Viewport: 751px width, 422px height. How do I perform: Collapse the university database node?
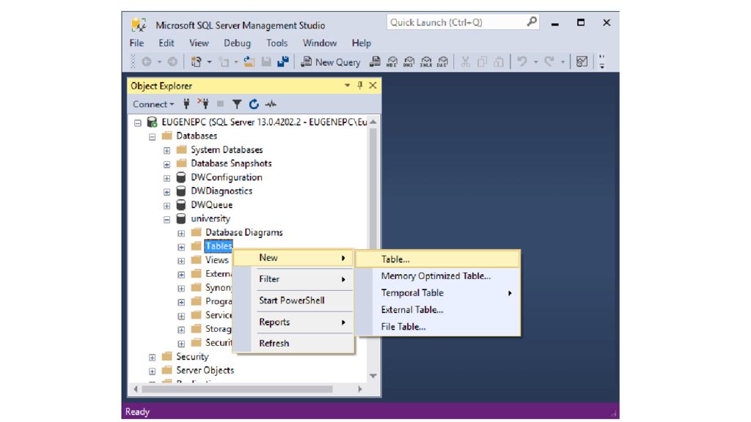tap(166, 220)
